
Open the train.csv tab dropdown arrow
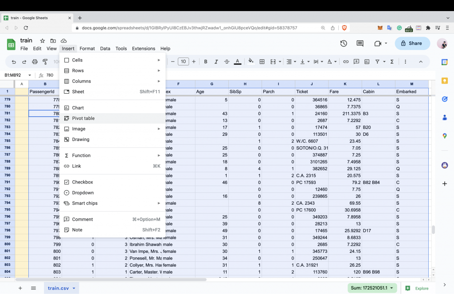click(74, 288)
